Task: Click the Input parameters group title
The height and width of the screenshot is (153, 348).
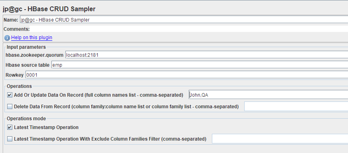Action: pyautogui.click(x=26, y=47)
